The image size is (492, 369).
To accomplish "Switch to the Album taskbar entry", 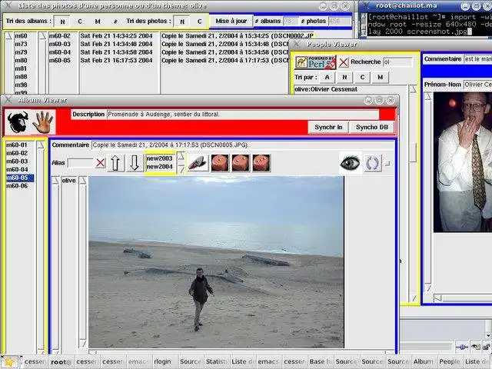I will pos(425,362).
